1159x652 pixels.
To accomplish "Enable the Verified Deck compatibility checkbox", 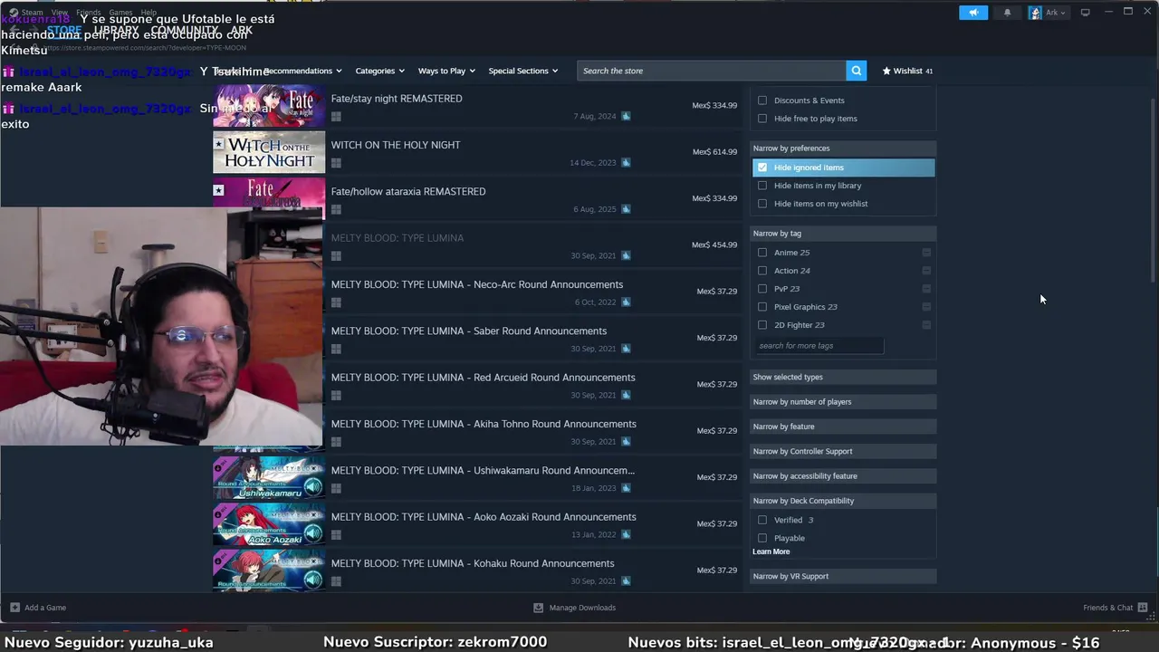I will (762, 520).
